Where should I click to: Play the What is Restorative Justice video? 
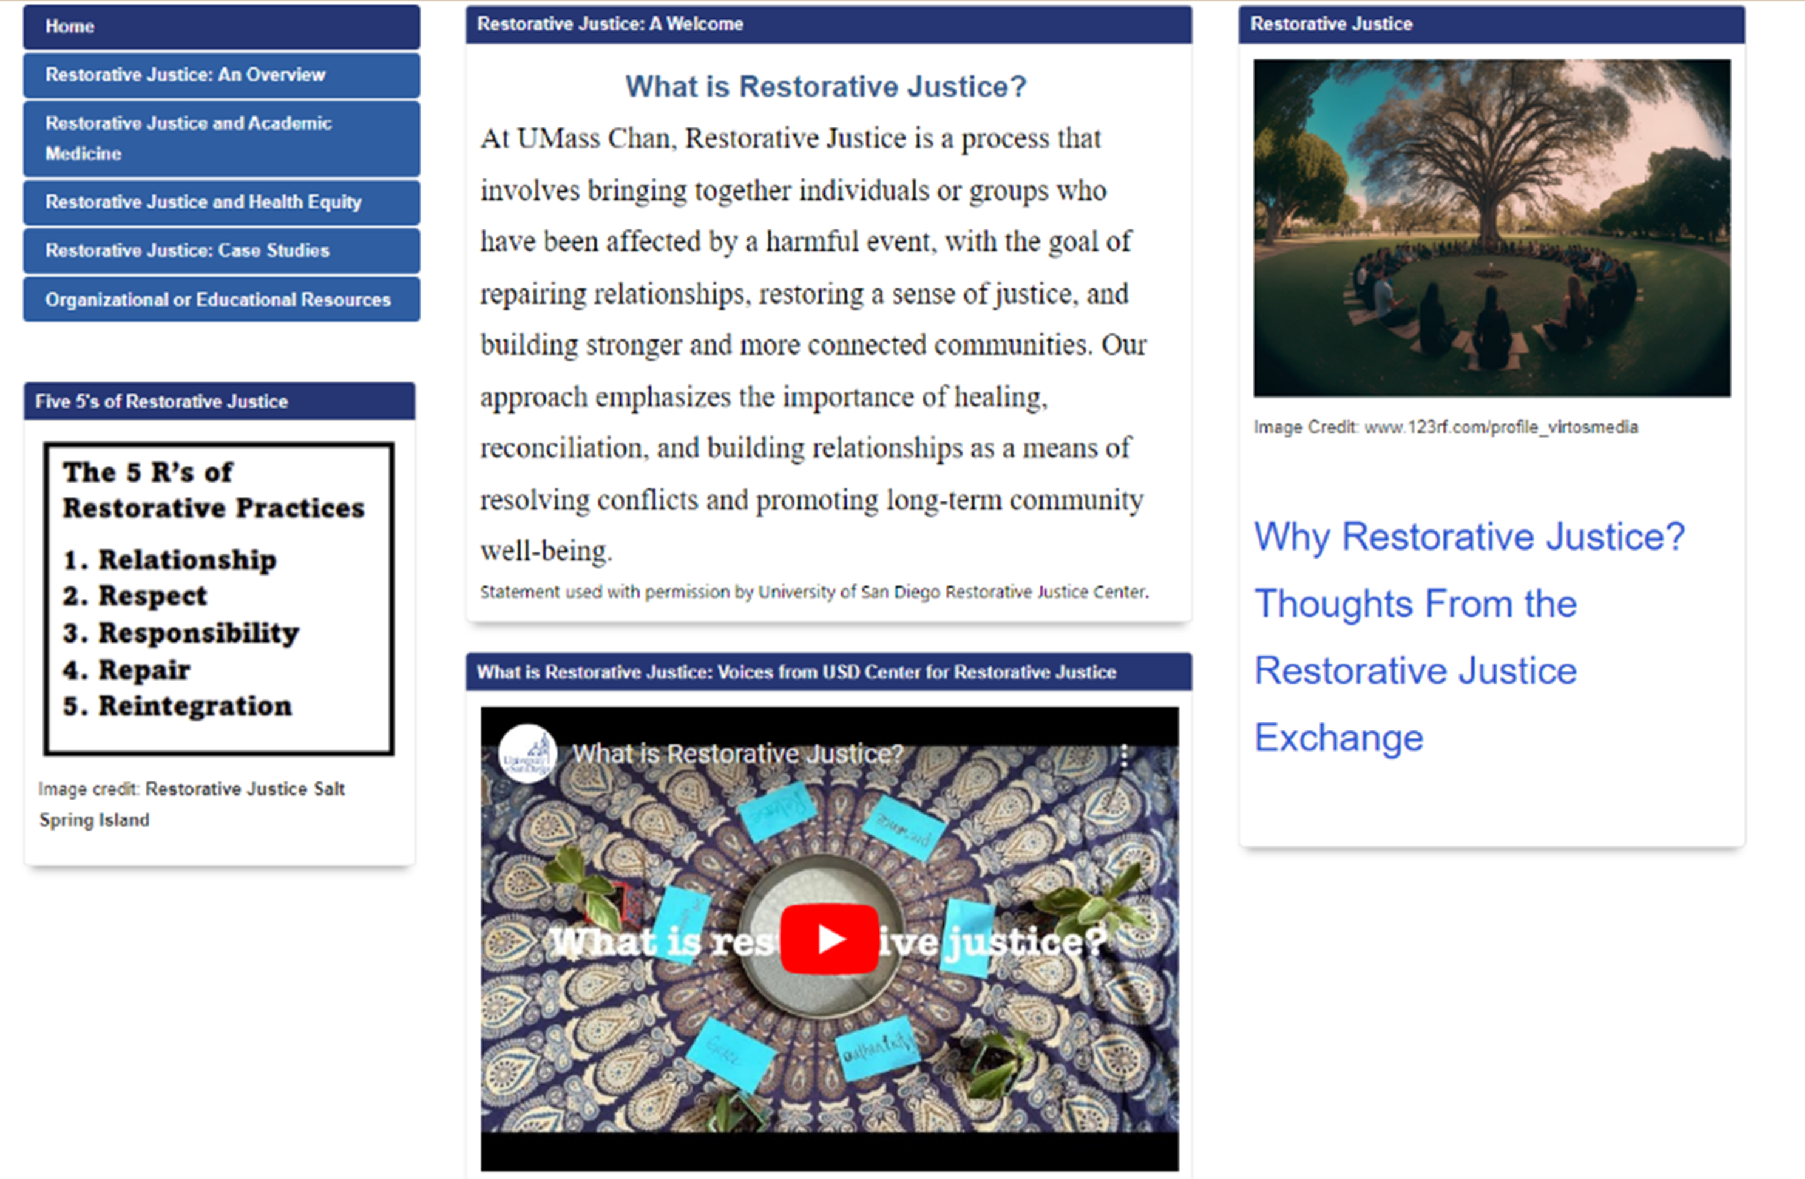pyautogui.click(x=829, y=939)
